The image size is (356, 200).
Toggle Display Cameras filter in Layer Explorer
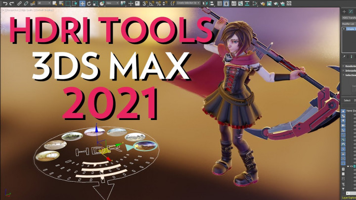[x=343, y=125]
